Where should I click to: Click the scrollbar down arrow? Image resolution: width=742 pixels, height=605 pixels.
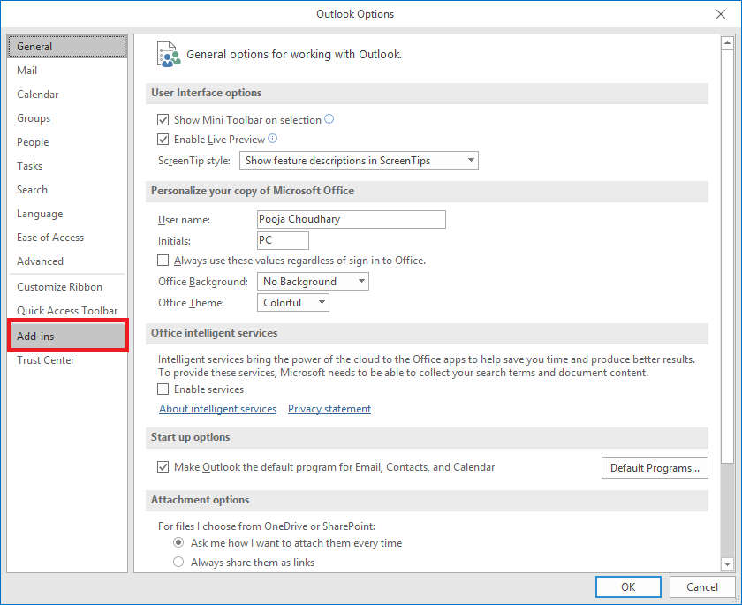tap(727, 563)
